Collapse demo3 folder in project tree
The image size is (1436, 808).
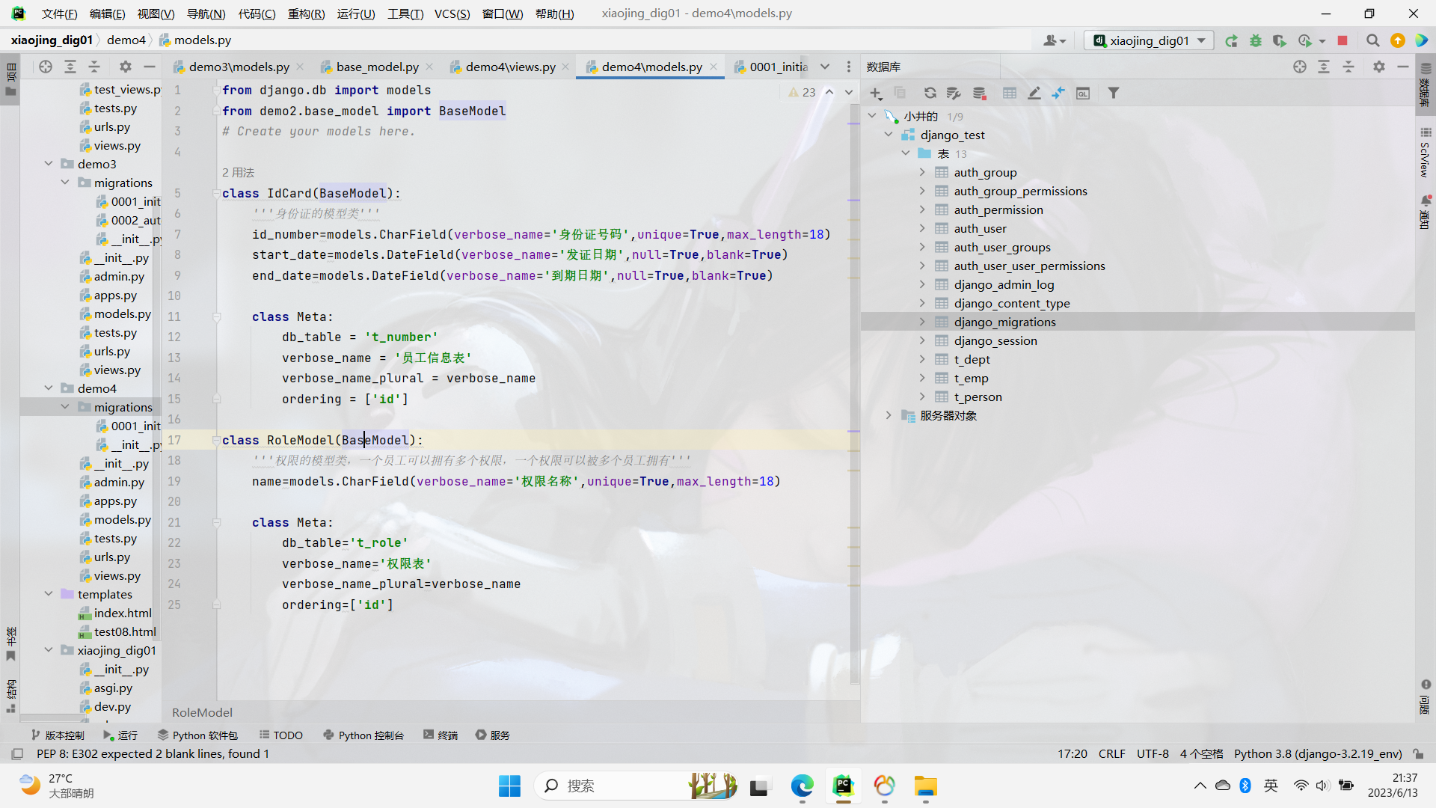(x=49, y=164)
